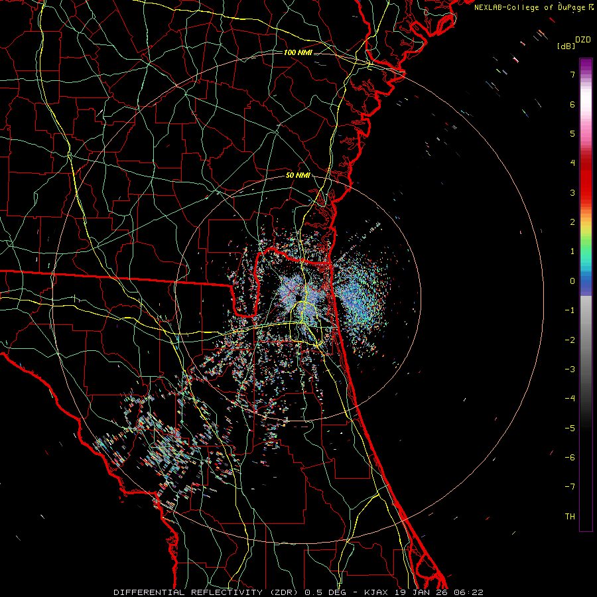597x597 pixels.
Task: Click the -2 value on the color scale
Action: pyautogui.click(x=570, y=340)
